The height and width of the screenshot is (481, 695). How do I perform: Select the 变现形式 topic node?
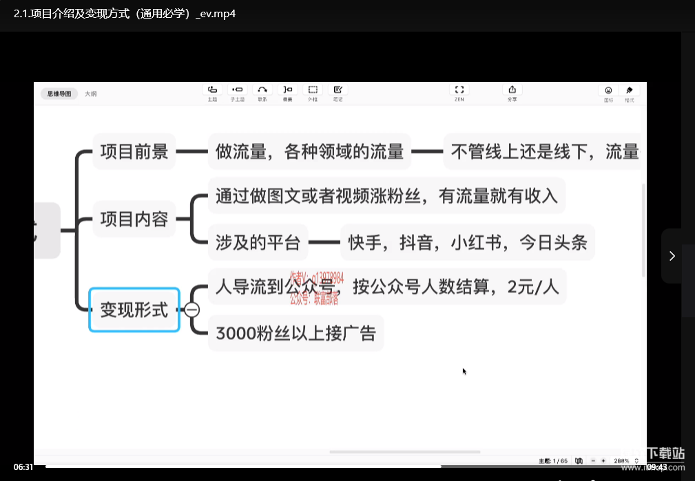[134, 310]
